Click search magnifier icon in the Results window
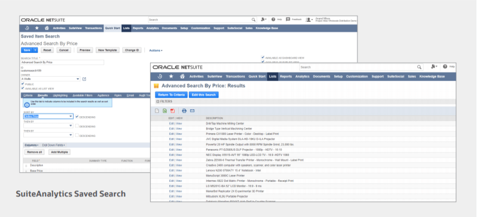The width and height of the screenshot is (478, 217). pyautogui.click(x=419, y=67)
